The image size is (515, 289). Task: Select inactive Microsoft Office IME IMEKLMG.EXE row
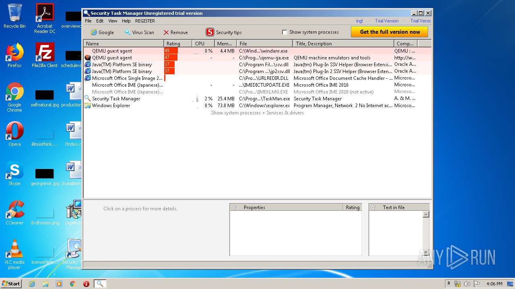pyautogui.click(x=257, y=92)
